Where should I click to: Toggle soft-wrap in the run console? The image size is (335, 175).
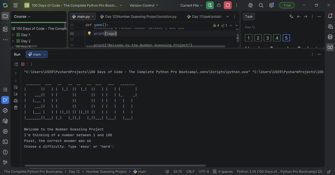[16, 87]
